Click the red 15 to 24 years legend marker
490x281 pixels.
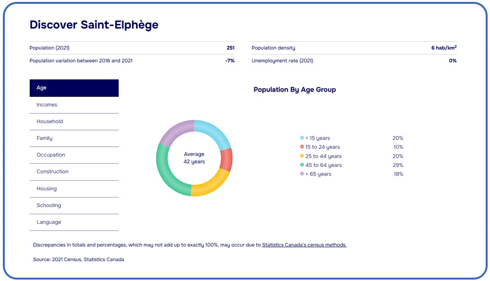(x=301, y=147)
